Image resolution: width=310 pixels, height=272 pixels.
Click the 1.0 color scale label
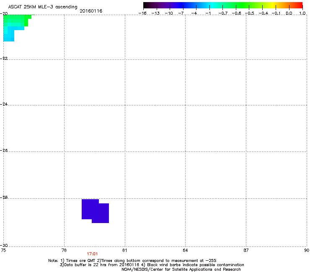tap(302, 13)
